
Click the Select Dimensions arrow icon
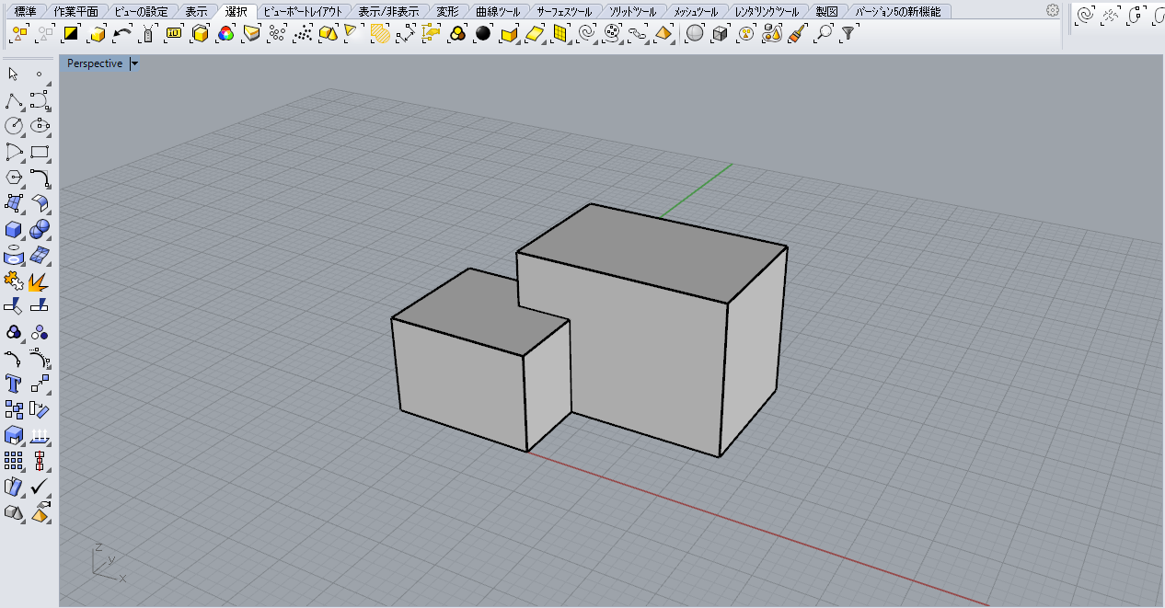pyautogui.click(x=406, y=33)
